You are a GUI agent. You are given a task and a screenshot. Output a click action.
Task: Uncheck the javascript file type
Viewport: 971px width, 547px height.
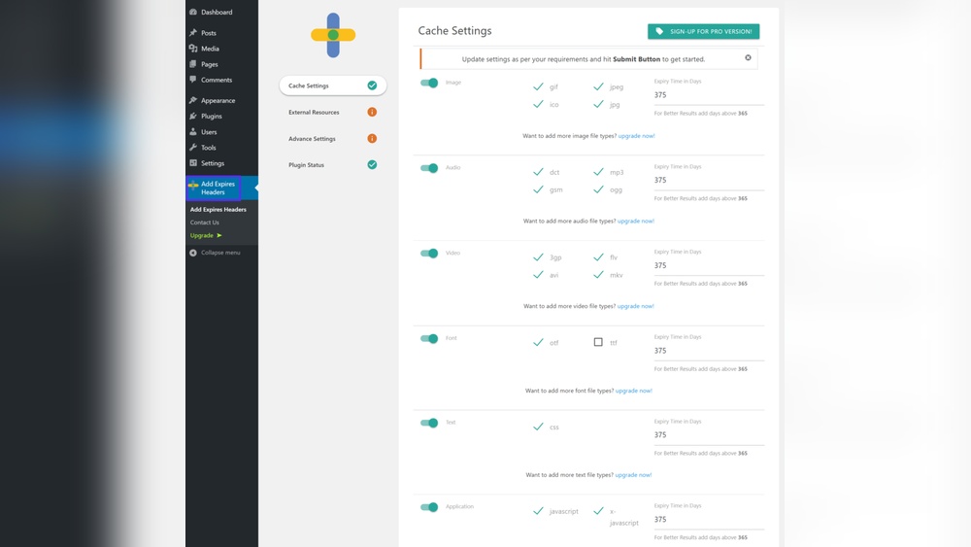coord(538,511)
